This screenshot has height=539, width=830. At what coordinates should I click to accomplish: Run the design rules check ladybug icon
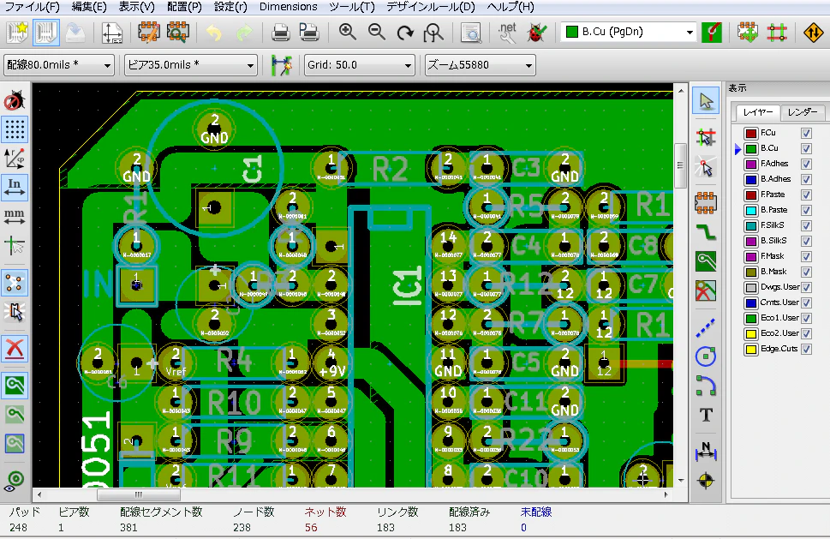click(537, 33)
